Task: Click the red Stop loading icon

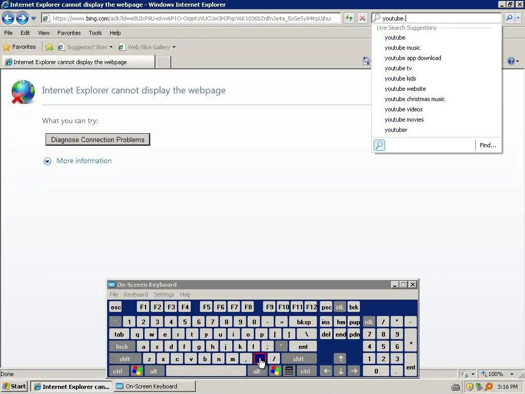Action: pos(362,18)
